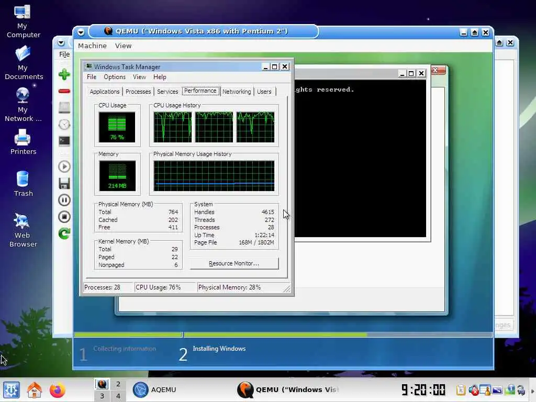536x402 pixels.
Task: Click the home folder icon in taskbar
Action: coord(34,390)
